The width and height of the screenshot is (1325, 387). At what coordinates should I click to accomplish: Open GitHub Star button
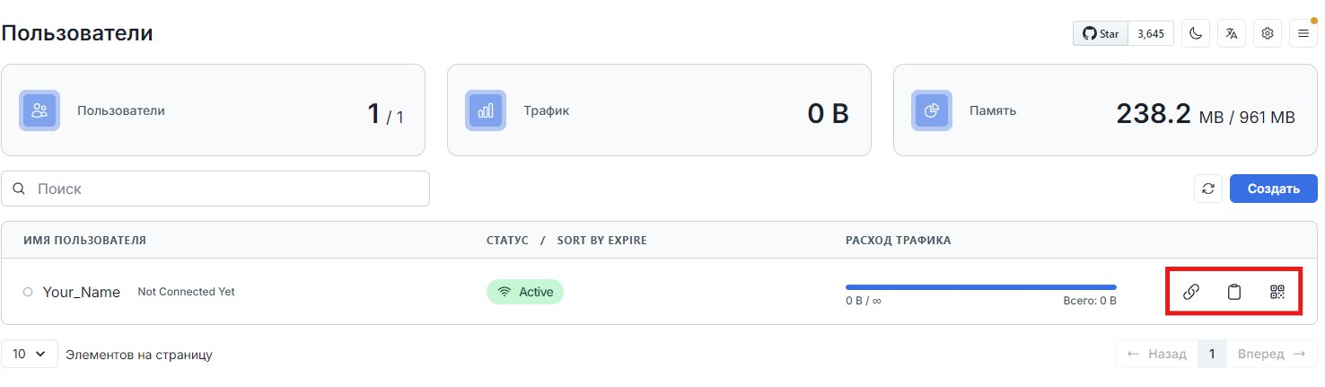coord(1101,34)
